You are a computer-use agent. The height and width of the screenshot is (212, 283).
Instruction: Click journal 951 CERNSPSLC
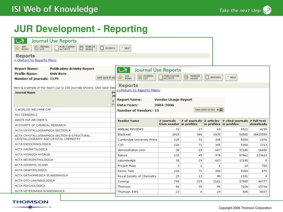pos(26,115)
